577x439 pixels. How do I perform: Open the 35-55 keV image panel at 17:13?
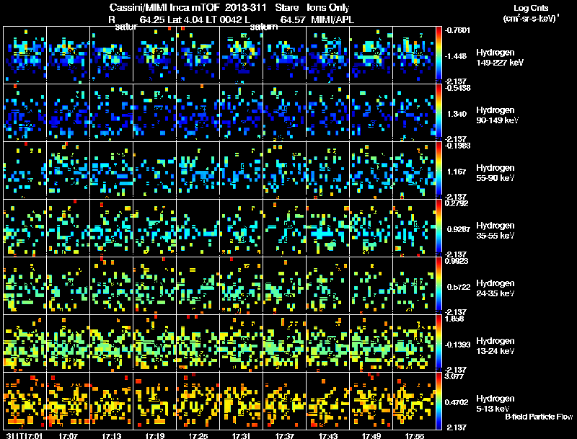point(112,228)
